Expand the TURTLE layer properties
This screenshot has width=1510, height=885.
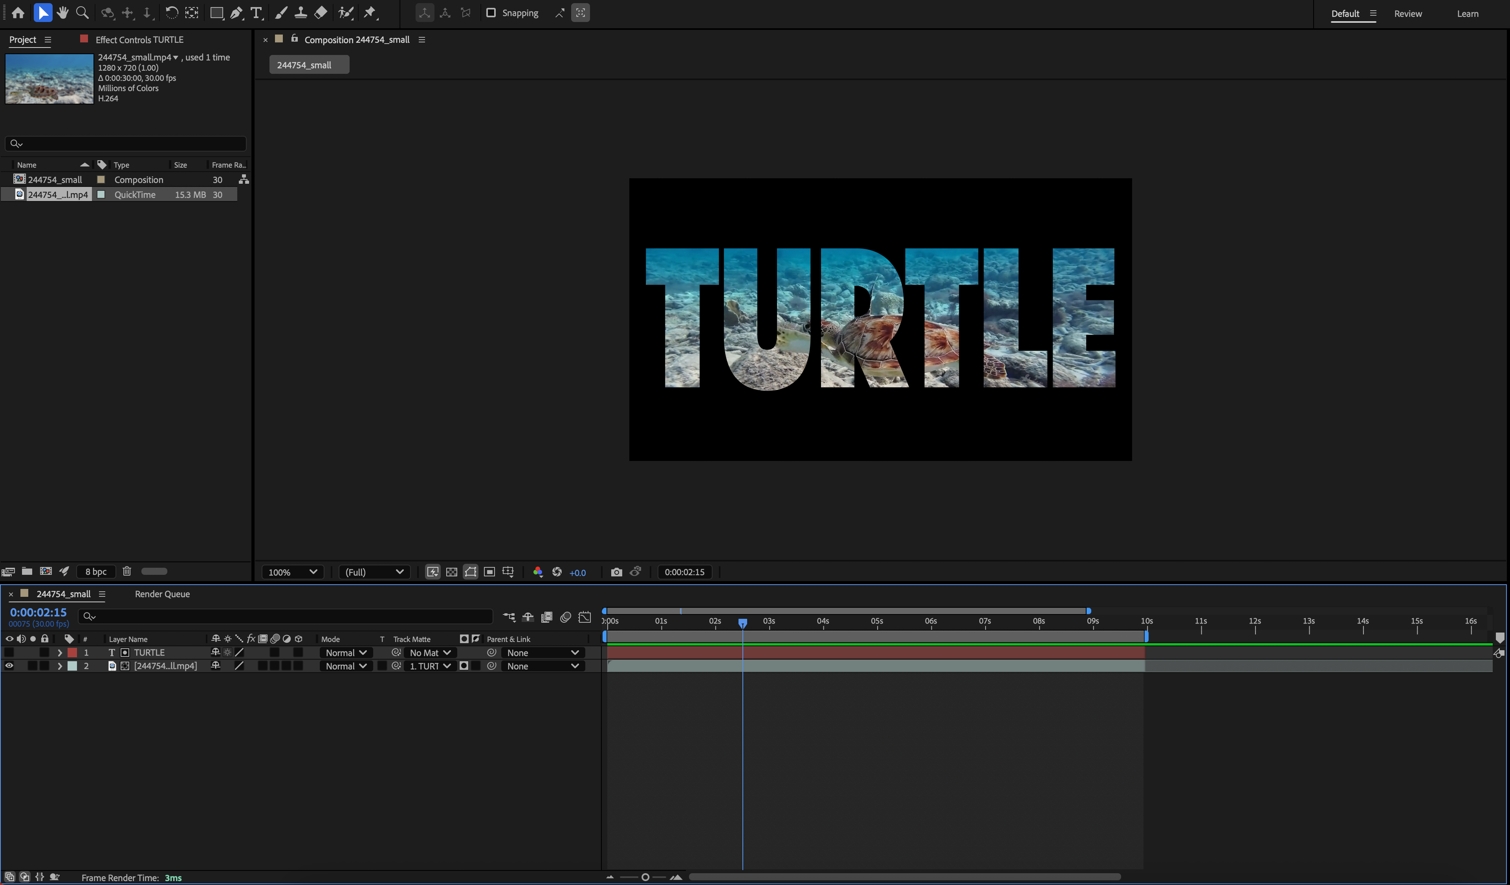coord(59,653)
